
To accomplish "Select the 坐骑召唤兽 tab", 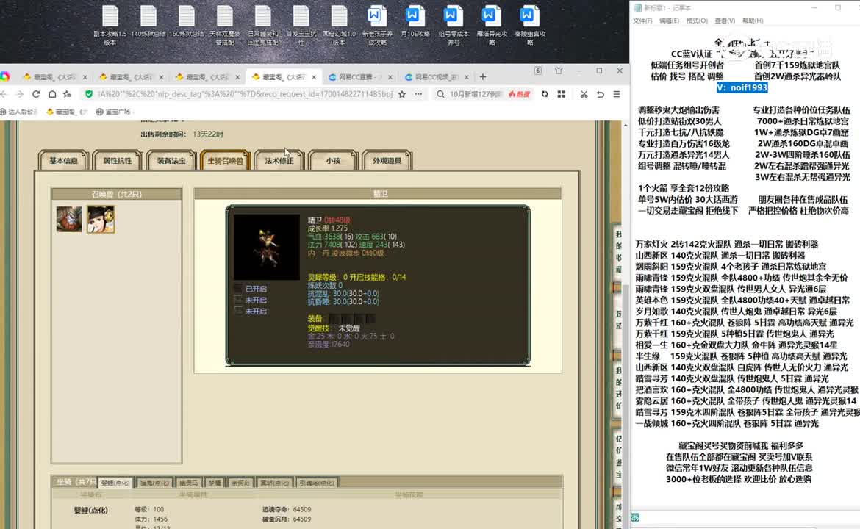I will (225, 161).
